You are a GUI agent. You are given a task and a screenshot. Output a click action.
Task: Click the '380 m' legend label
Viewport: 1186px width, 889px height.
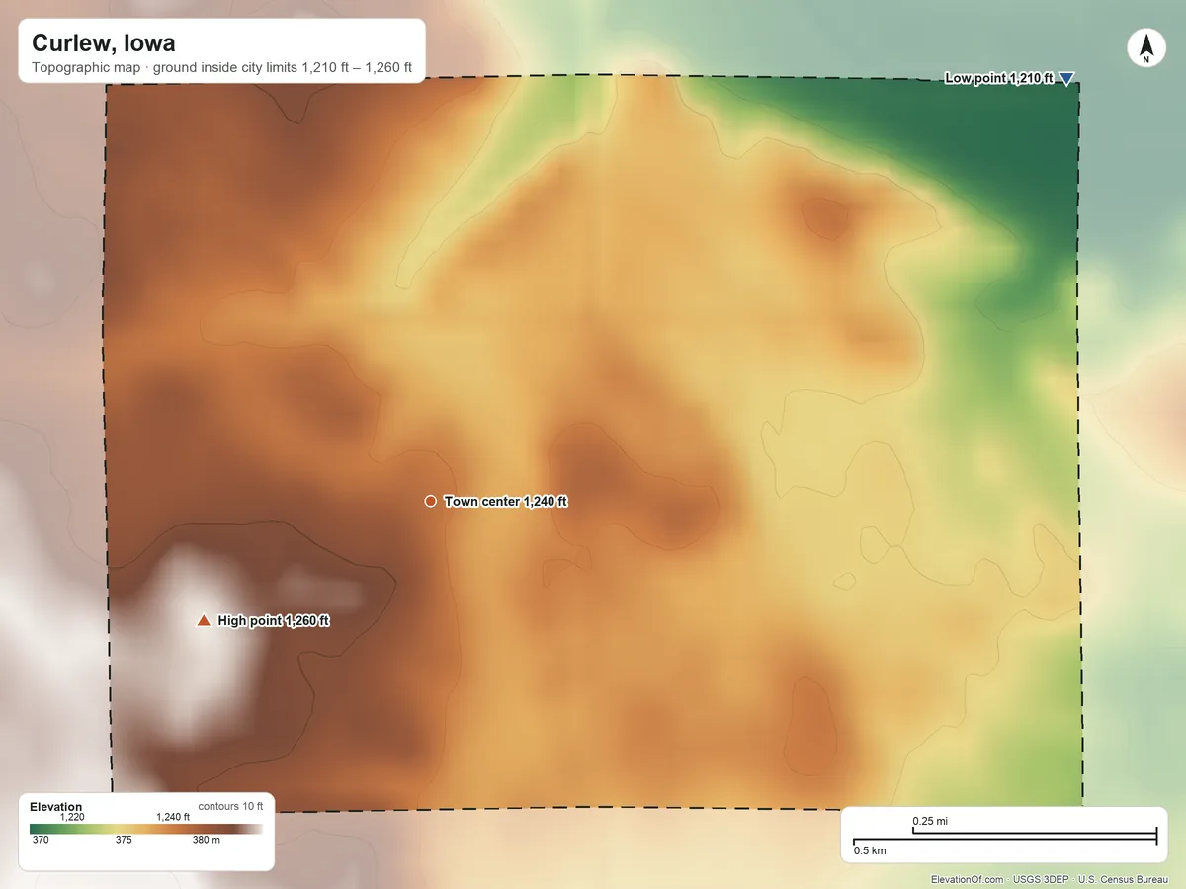pos(207,841)
